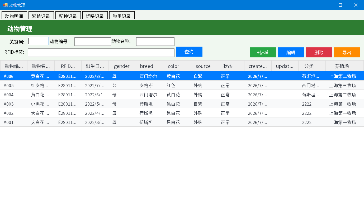Click the blue 编辑 button
Screen dimensions: 364x203
point(291,52)
